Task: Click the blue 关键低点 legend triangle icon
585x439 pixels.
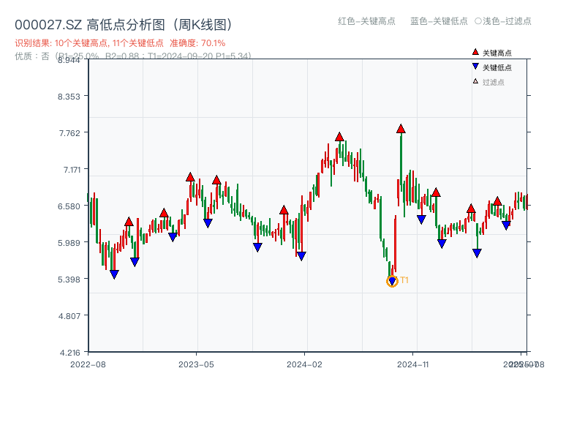Action: 475,67
